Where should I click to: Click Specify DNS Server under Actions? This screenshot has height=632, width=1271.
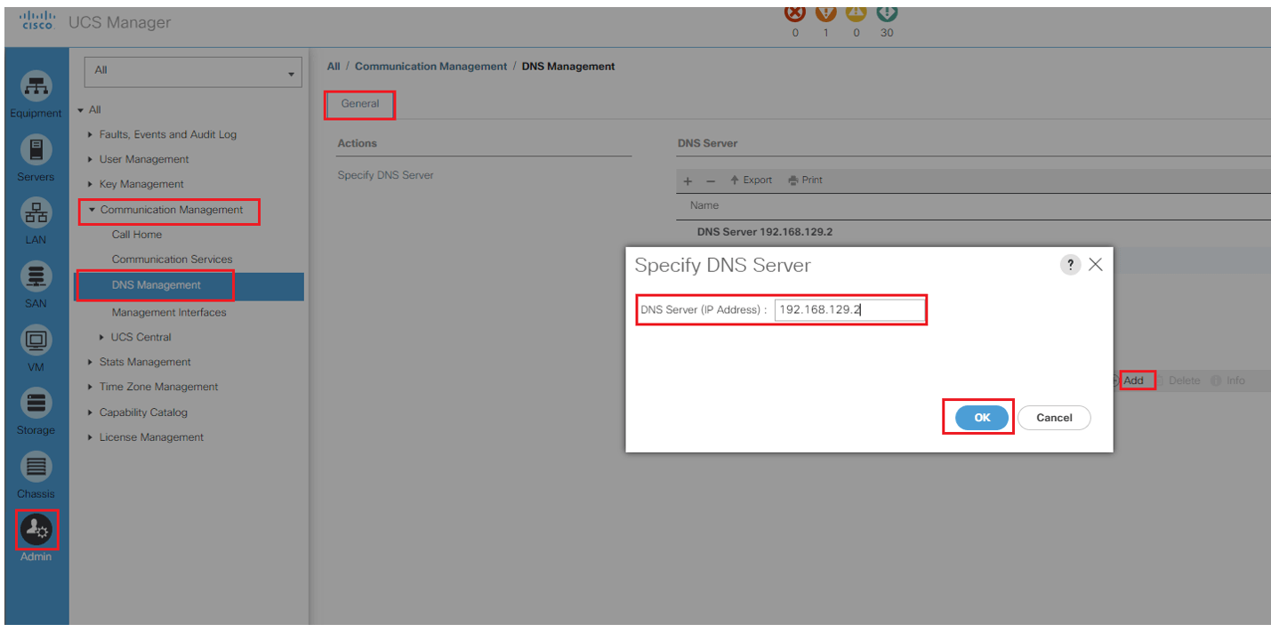(386, 175)
